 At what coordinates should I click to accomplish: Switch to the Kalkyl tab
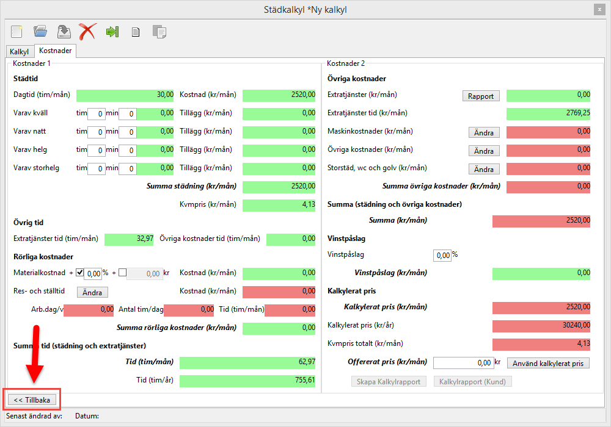(20, 52)
